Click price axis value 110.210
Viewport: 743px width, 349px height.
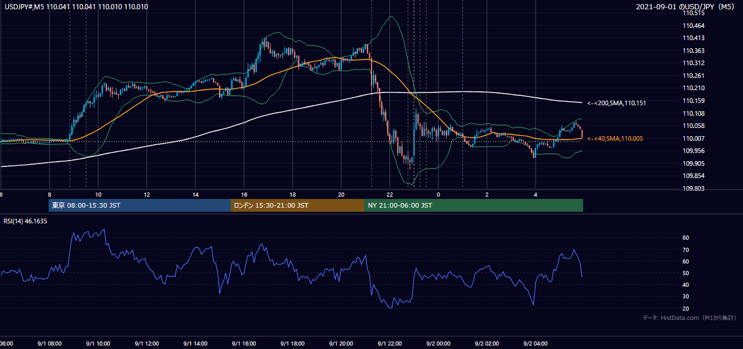click(x=695, y=88)
